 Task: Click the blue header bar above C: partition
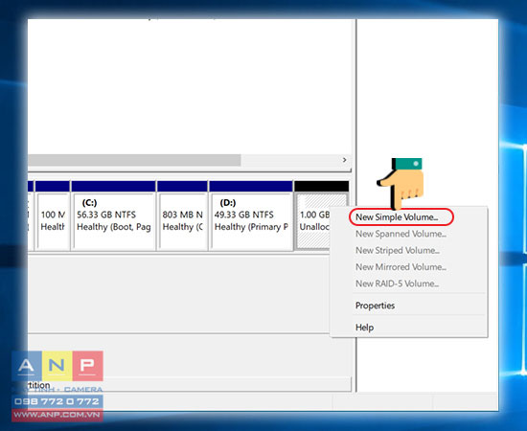tap(114, 186)
